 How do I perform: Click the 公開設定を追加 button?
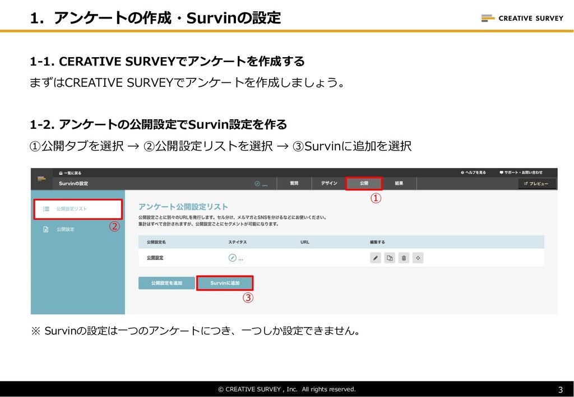tap(166, 283)
